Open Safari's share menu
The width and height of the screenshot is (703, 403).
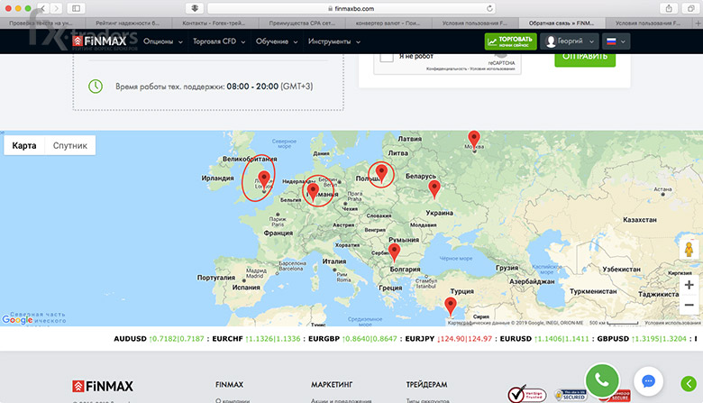tap(669, 8)
